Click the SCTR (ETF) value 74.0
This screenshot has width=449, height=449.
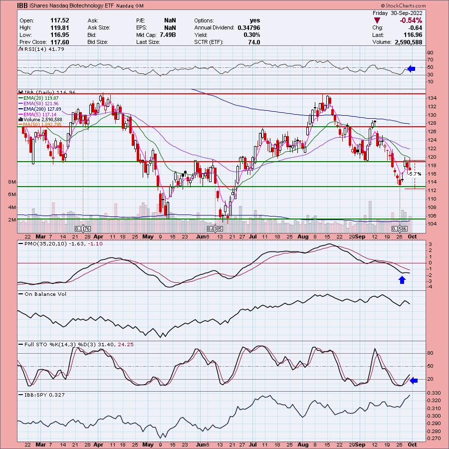[254, 42]
